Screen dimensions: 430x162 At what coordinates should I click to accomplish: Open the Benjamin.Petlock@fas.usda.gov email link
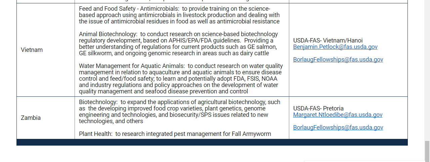click(x=335, y=47)
